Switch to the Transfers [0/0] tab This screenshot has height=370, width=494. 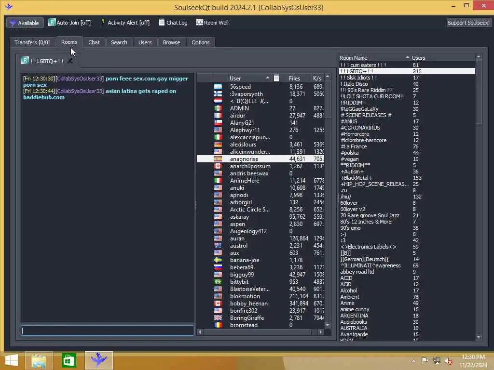[32, 42]
